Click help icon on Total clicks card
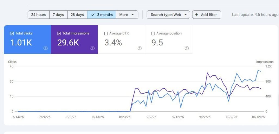Image resolution: width=279 pixels, height=134 pixels. pyautogui.click(x=46, y=48)
